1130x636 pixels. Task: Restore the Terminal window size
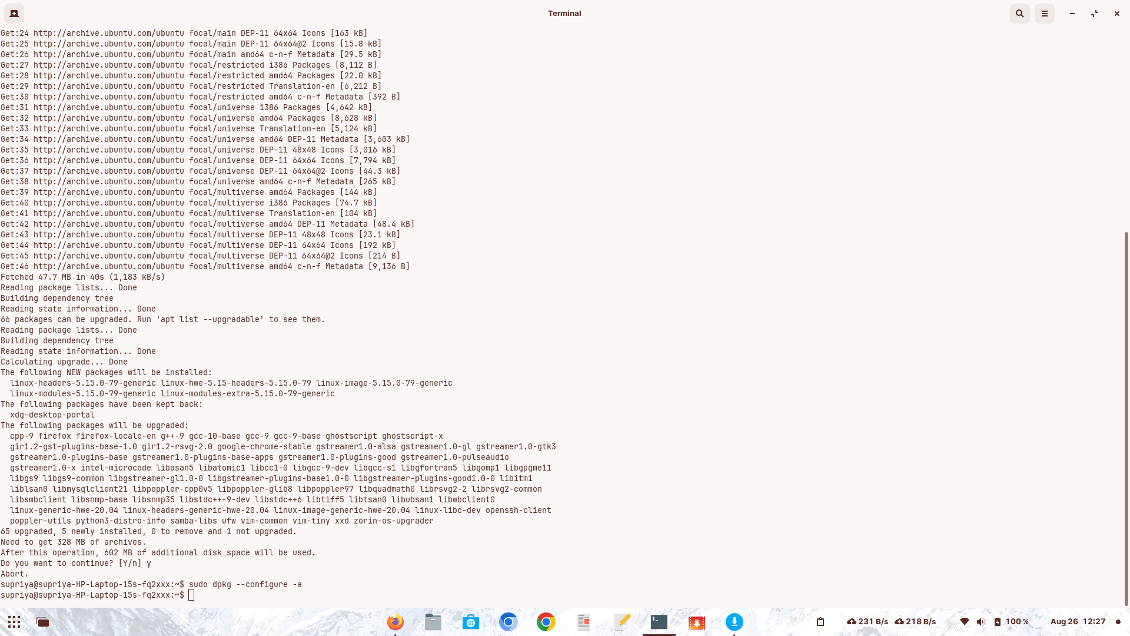(1095, 13)
